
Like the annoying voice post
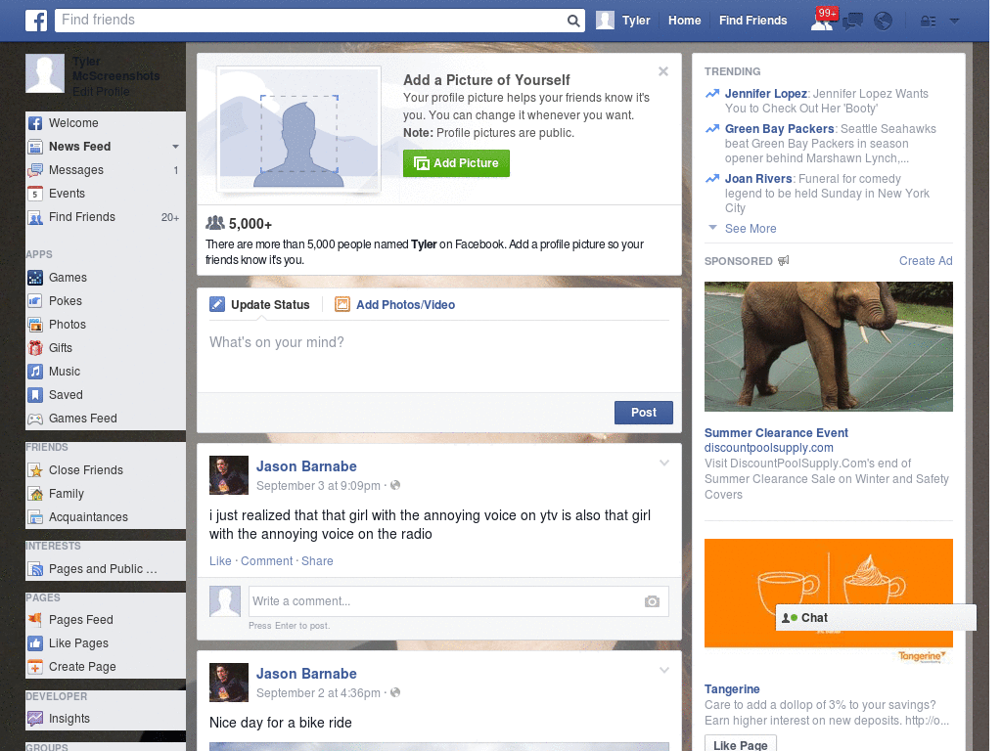coord(220,560)
